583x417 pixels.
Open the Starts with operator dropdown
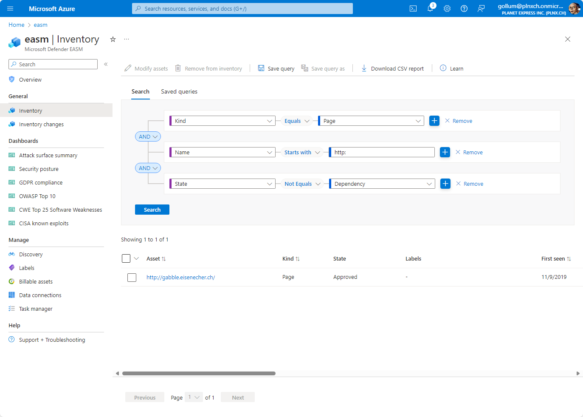coord(302,152)
